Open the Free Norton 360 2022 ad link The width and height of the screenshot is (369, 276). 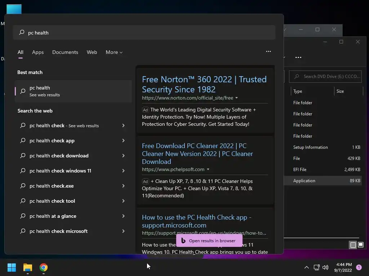point(204,84)
